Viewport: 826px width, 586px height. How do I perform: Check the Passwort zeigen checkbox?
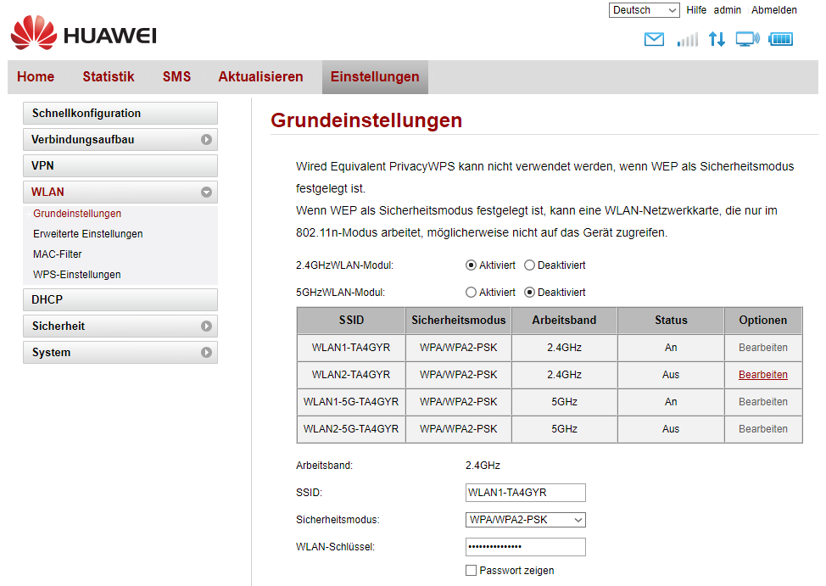(x=472, y=571)
